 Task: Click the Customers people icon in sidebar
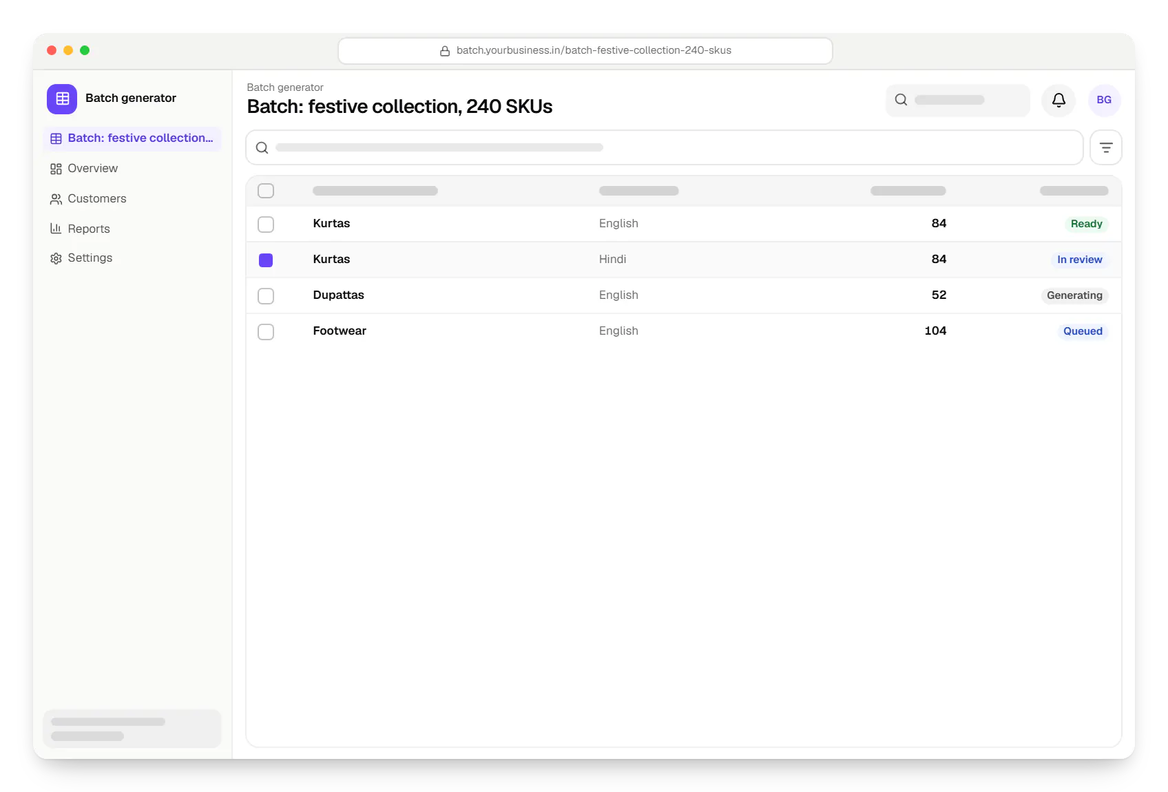click(x=56, y=199)
